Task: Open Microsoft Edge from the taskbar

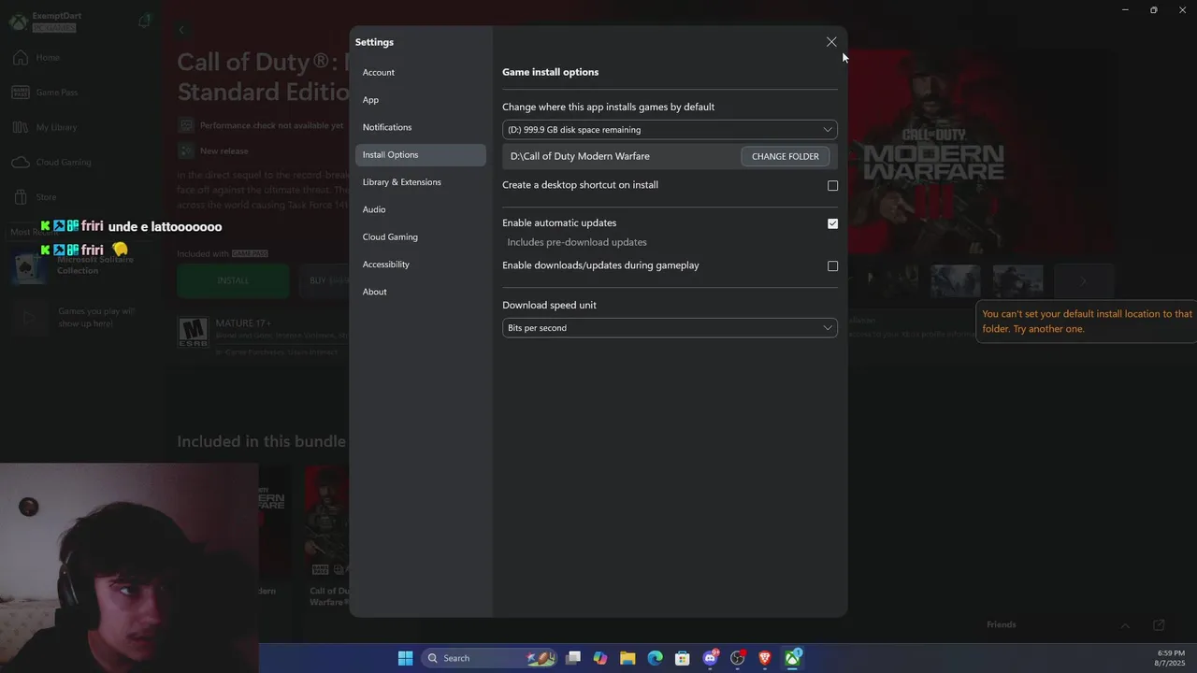Action: coord(656,658)
